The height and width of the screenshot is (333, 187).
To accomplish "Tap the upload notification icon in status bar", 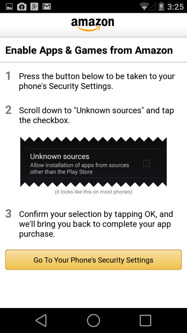I will (22, 6).
